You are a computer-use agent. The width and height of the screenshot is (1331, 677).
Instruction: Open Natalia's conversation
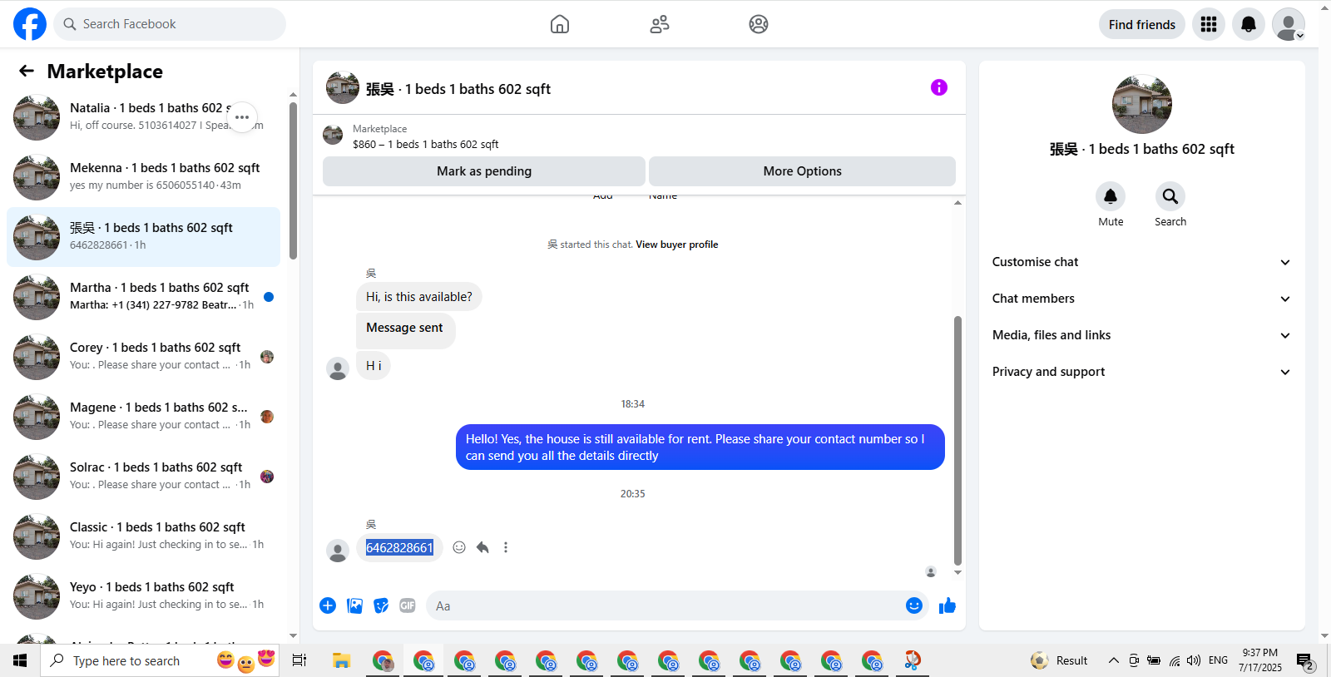tap(143, 117)
